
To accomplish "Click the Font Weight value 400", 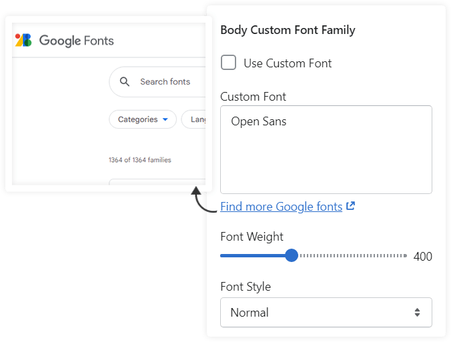I will (422, 257).
